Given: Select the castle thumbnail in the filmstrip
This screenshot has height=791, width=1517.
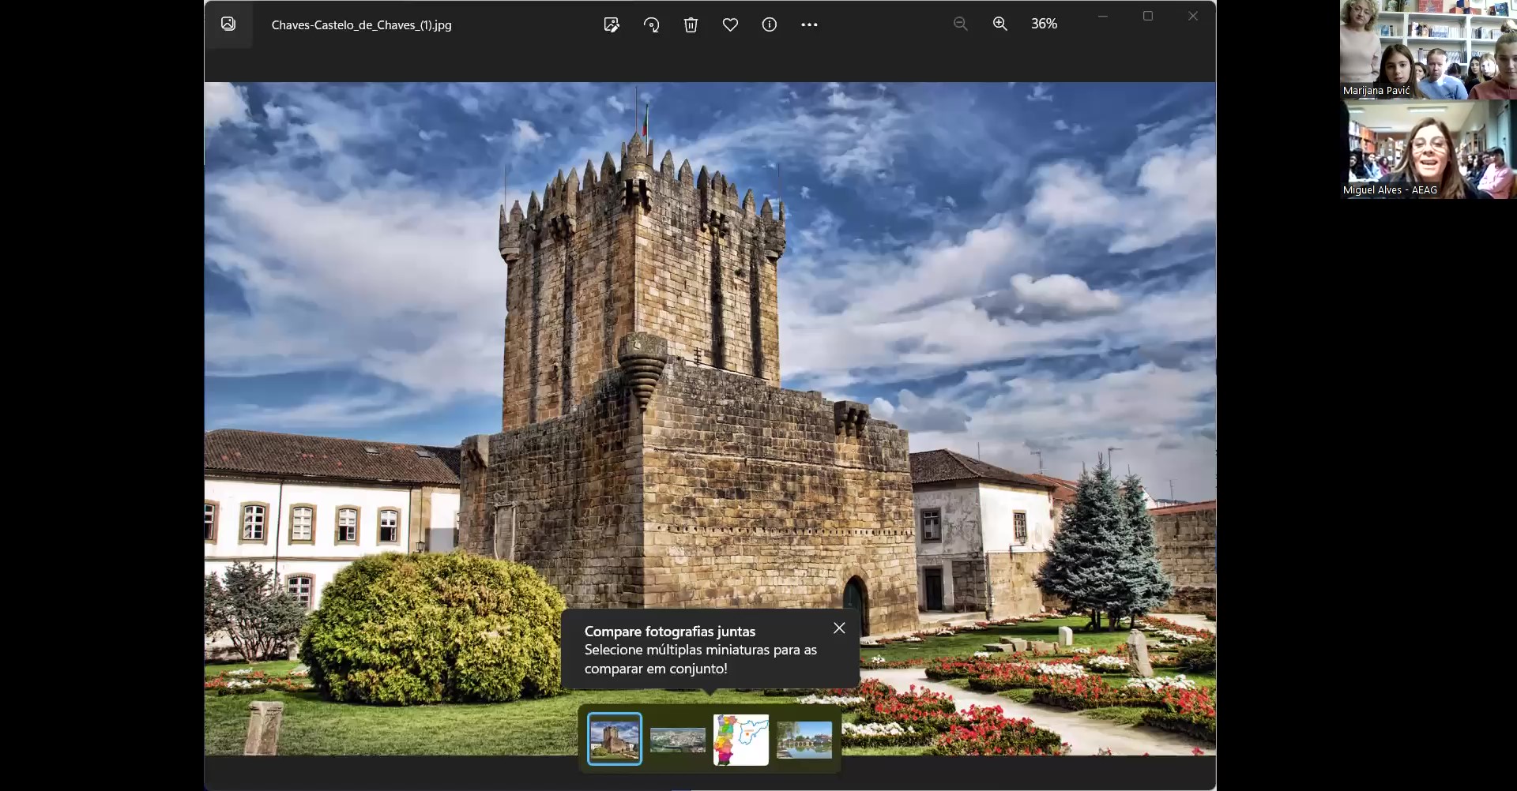Looking at the screenshot, I should point(615,739).
